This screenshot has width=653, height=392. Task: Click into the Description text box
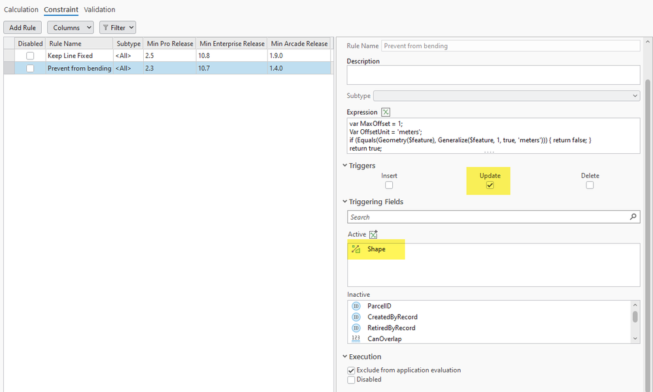pos(493,75)
